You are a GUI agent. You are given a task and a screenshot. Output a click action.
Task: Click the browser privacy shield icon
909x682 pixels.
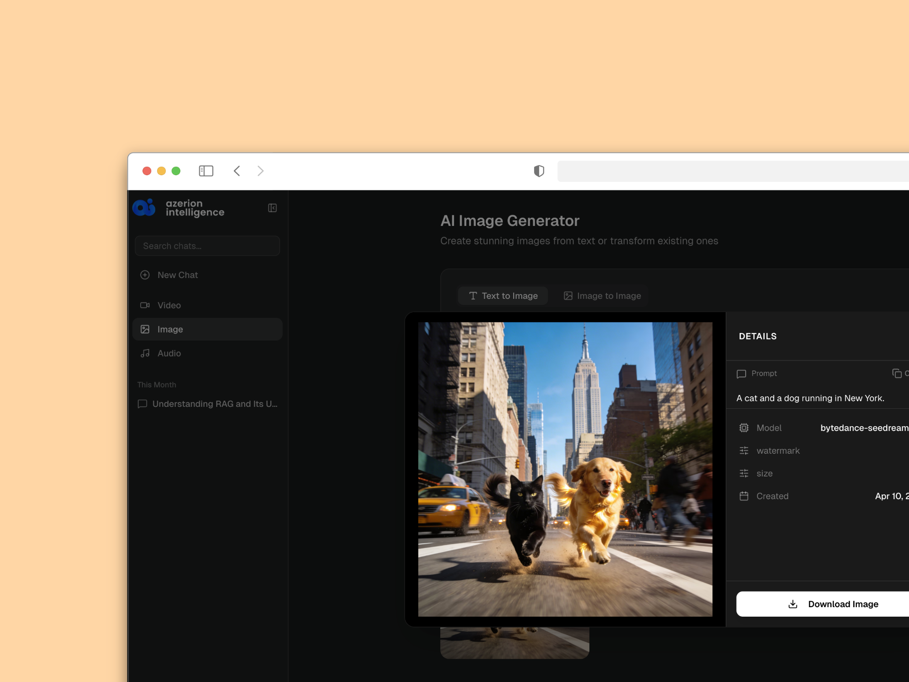point(539,171)
